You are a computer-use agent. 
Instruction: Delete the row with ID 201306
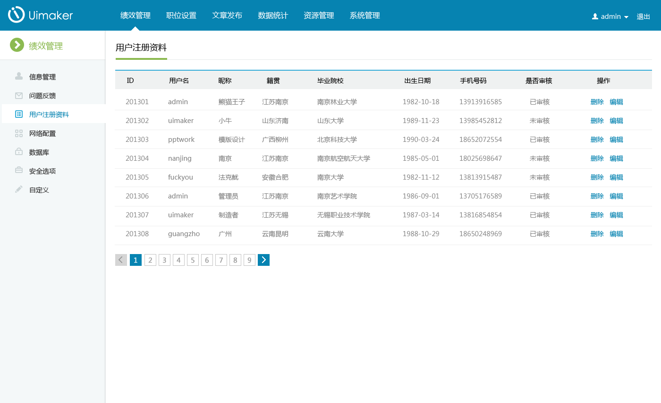pos(597,196)
